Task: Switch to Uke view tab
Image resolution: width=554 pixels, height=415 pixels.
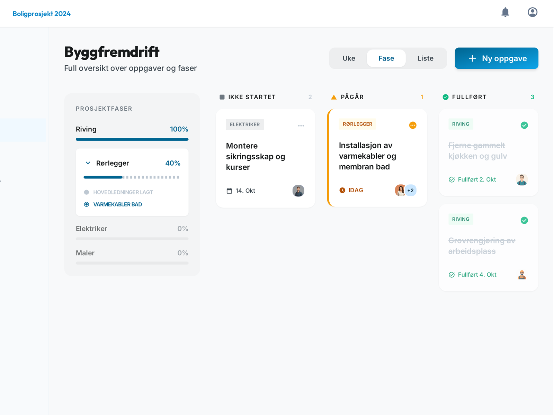Action: [349, 58]
